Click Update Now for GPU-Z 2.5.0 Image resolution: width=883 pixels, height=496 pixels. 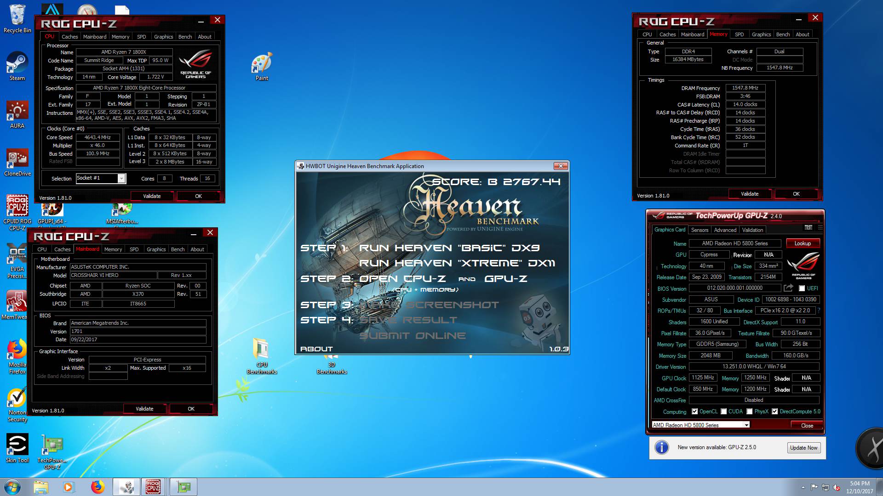point(803,448)
